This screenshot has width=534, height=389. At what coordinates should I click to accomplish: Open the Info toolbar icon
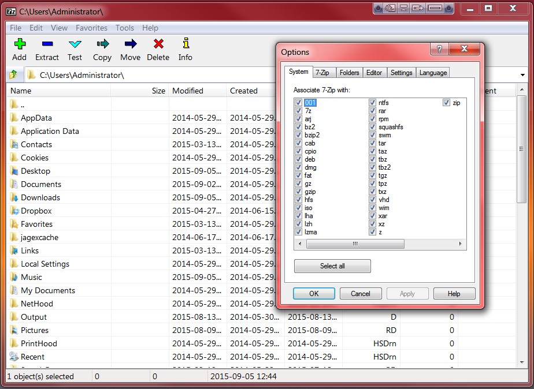(x=186, y=44)
